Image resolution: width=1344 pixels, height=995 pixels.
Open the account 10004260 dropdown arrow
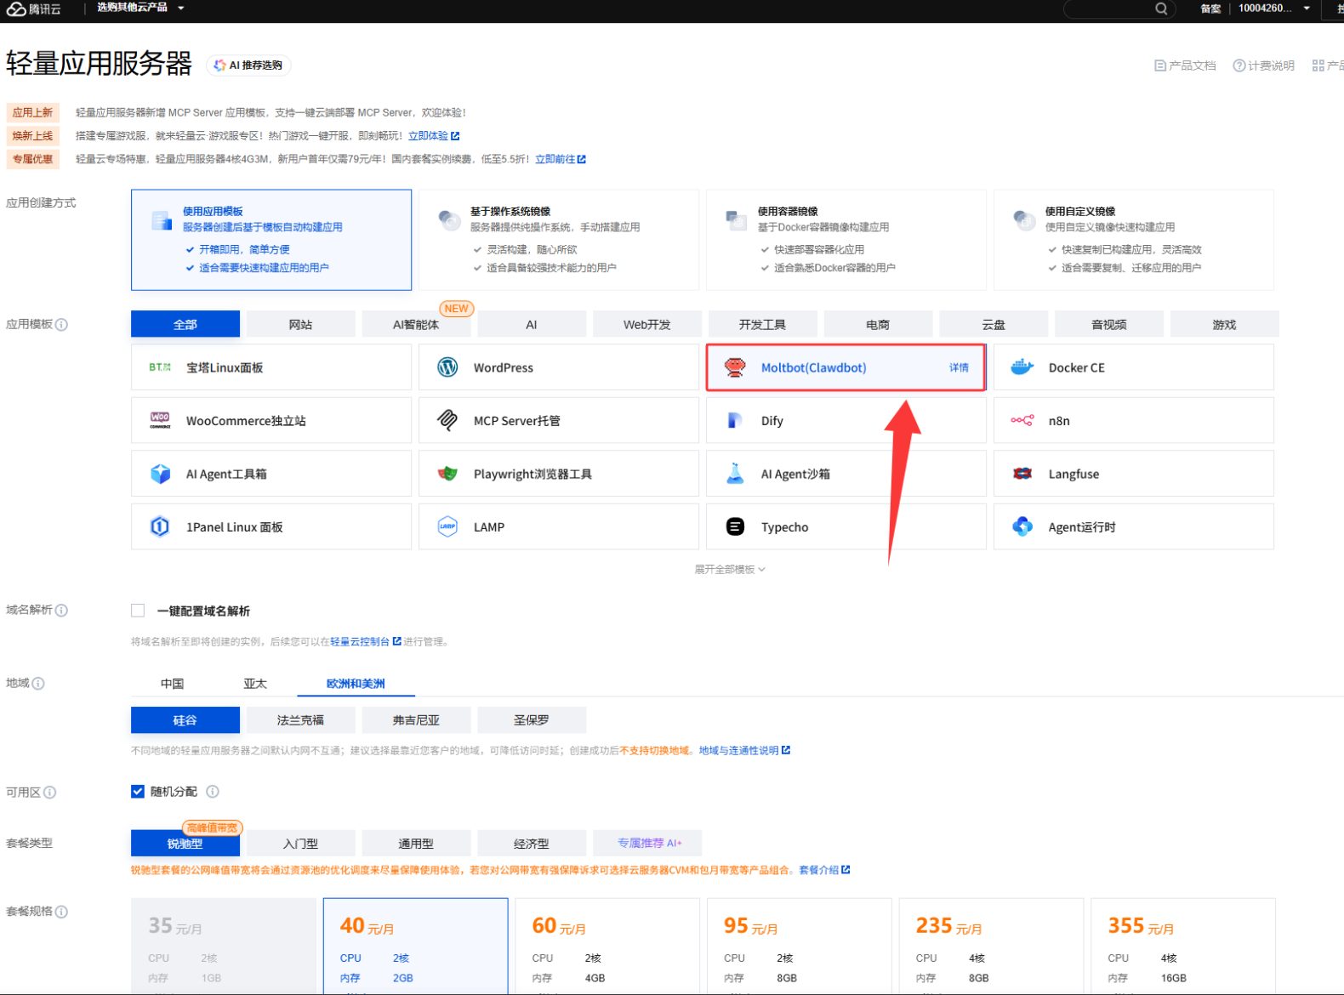1307,9
